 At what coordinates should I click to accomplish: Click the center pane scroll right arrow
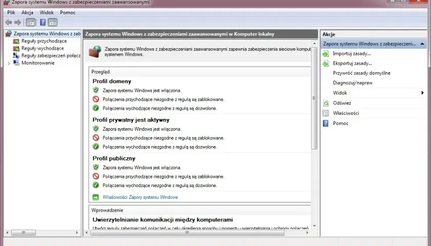tap(307, 233)
